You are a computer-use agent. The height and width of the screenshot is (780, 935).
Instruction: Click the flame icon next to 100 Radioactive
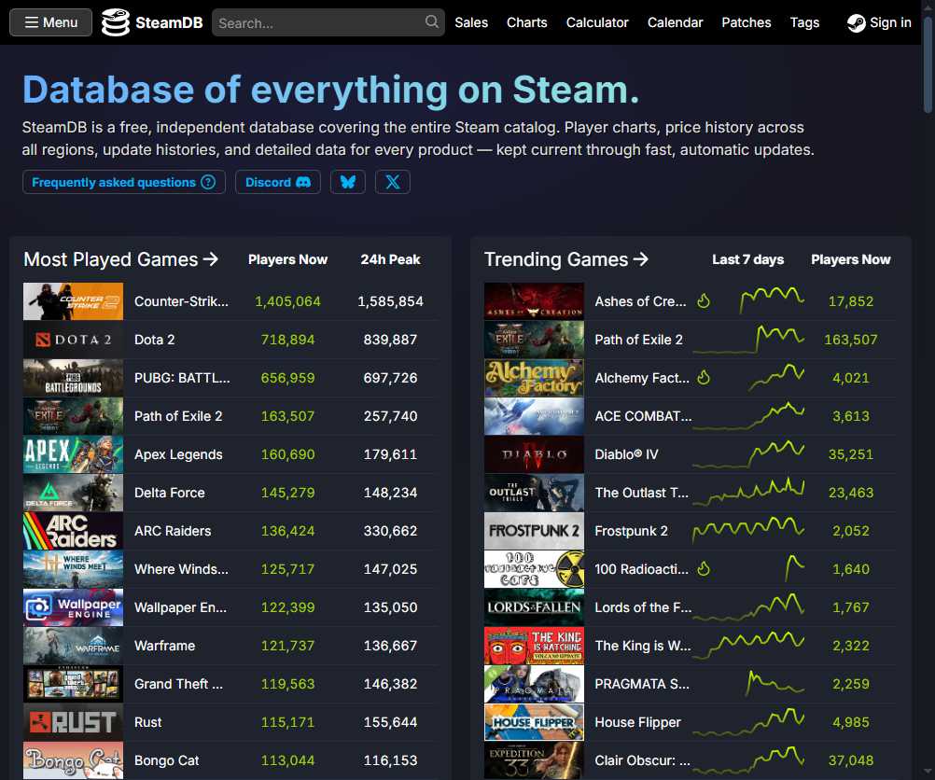(705, 569)
